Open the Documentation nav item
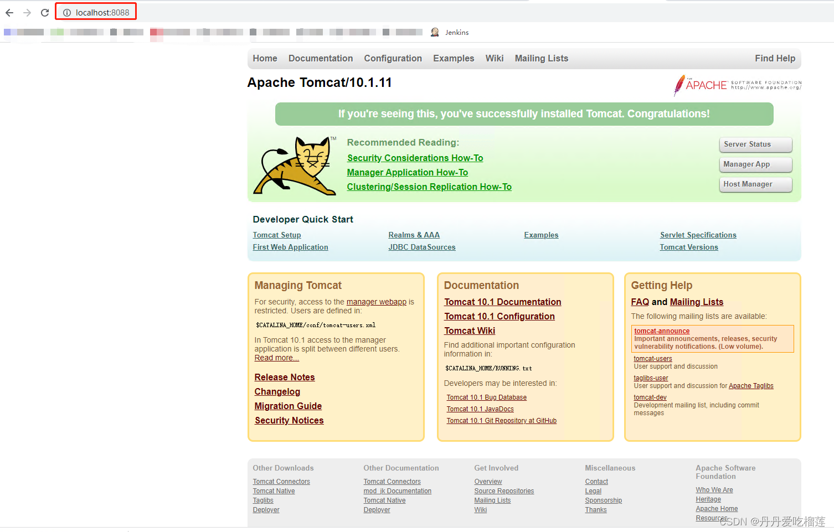This screenshot has width=834, height=532. coord(321,58)
